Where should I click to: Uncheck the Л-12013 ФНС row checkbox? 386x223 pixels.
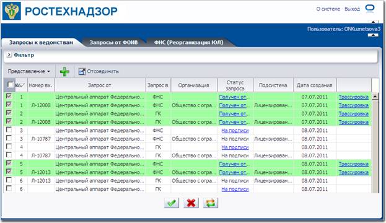(9, 172)
